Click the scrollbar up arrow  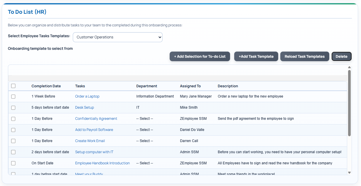point(349,67)
